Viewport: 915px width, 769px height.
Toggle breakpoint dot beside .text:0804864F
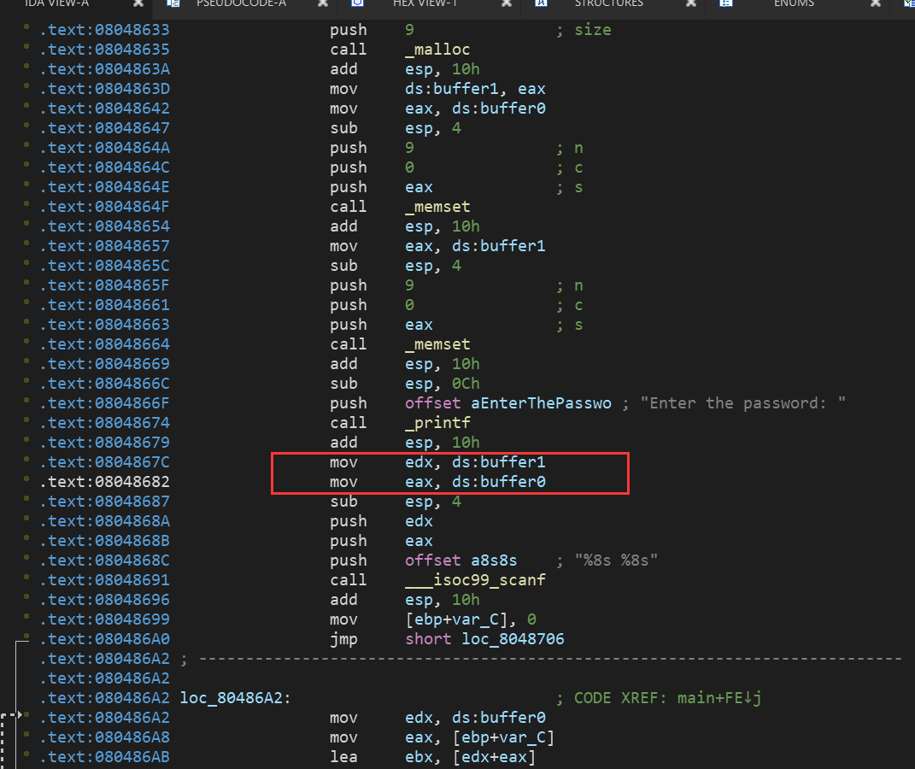26,203
